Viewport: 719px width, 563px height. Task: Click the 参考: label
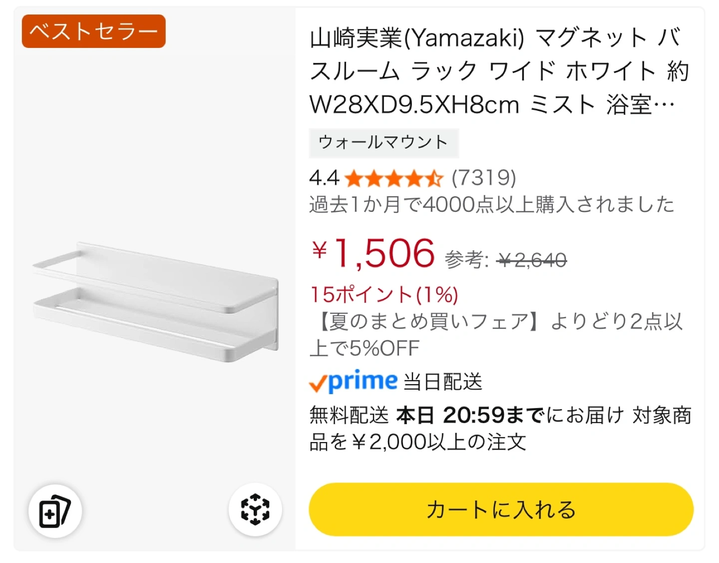(x=466, y=260)
